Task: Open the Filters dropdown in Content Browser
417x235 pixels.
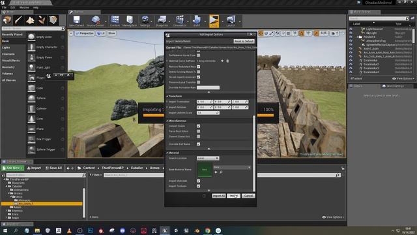Action: coord(96,175)
